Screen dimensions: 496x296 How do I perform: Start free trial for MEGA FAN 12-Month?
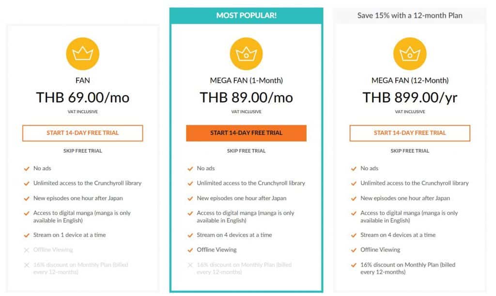(410, 133)
